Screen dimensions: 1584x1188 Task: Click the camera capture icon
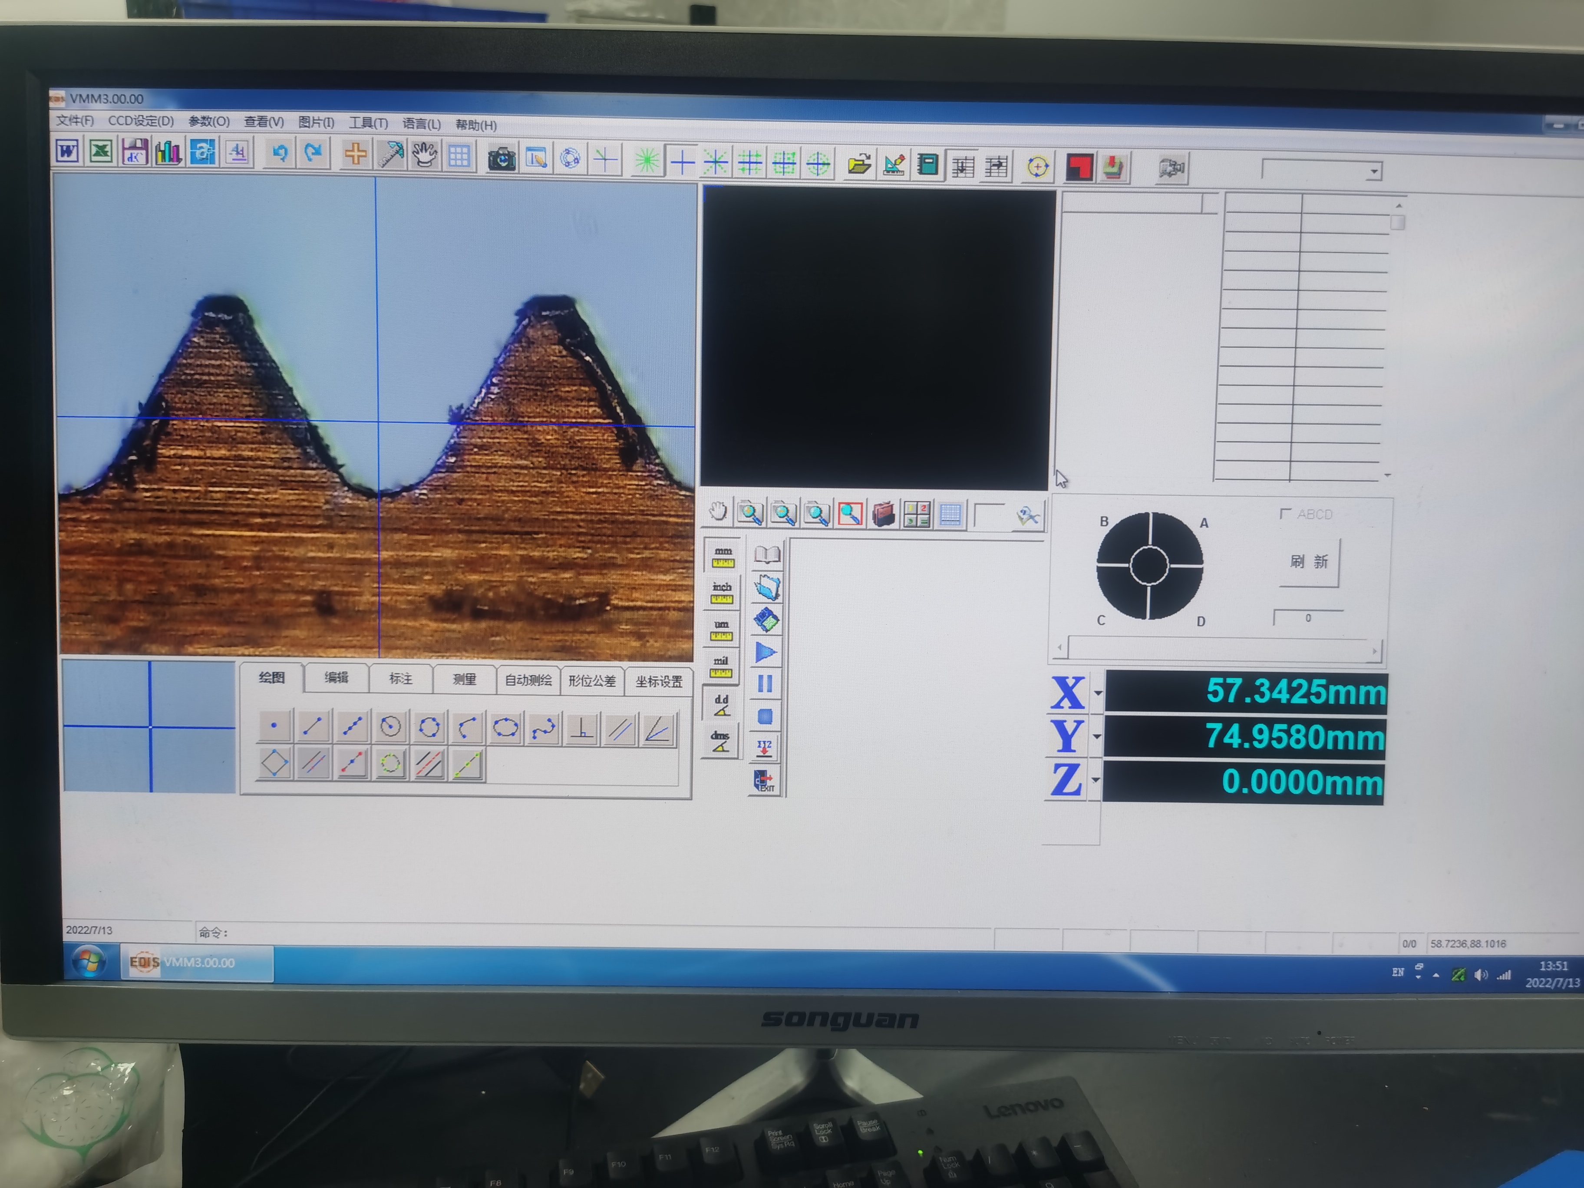pyautogui.click(x=501, y=158)
